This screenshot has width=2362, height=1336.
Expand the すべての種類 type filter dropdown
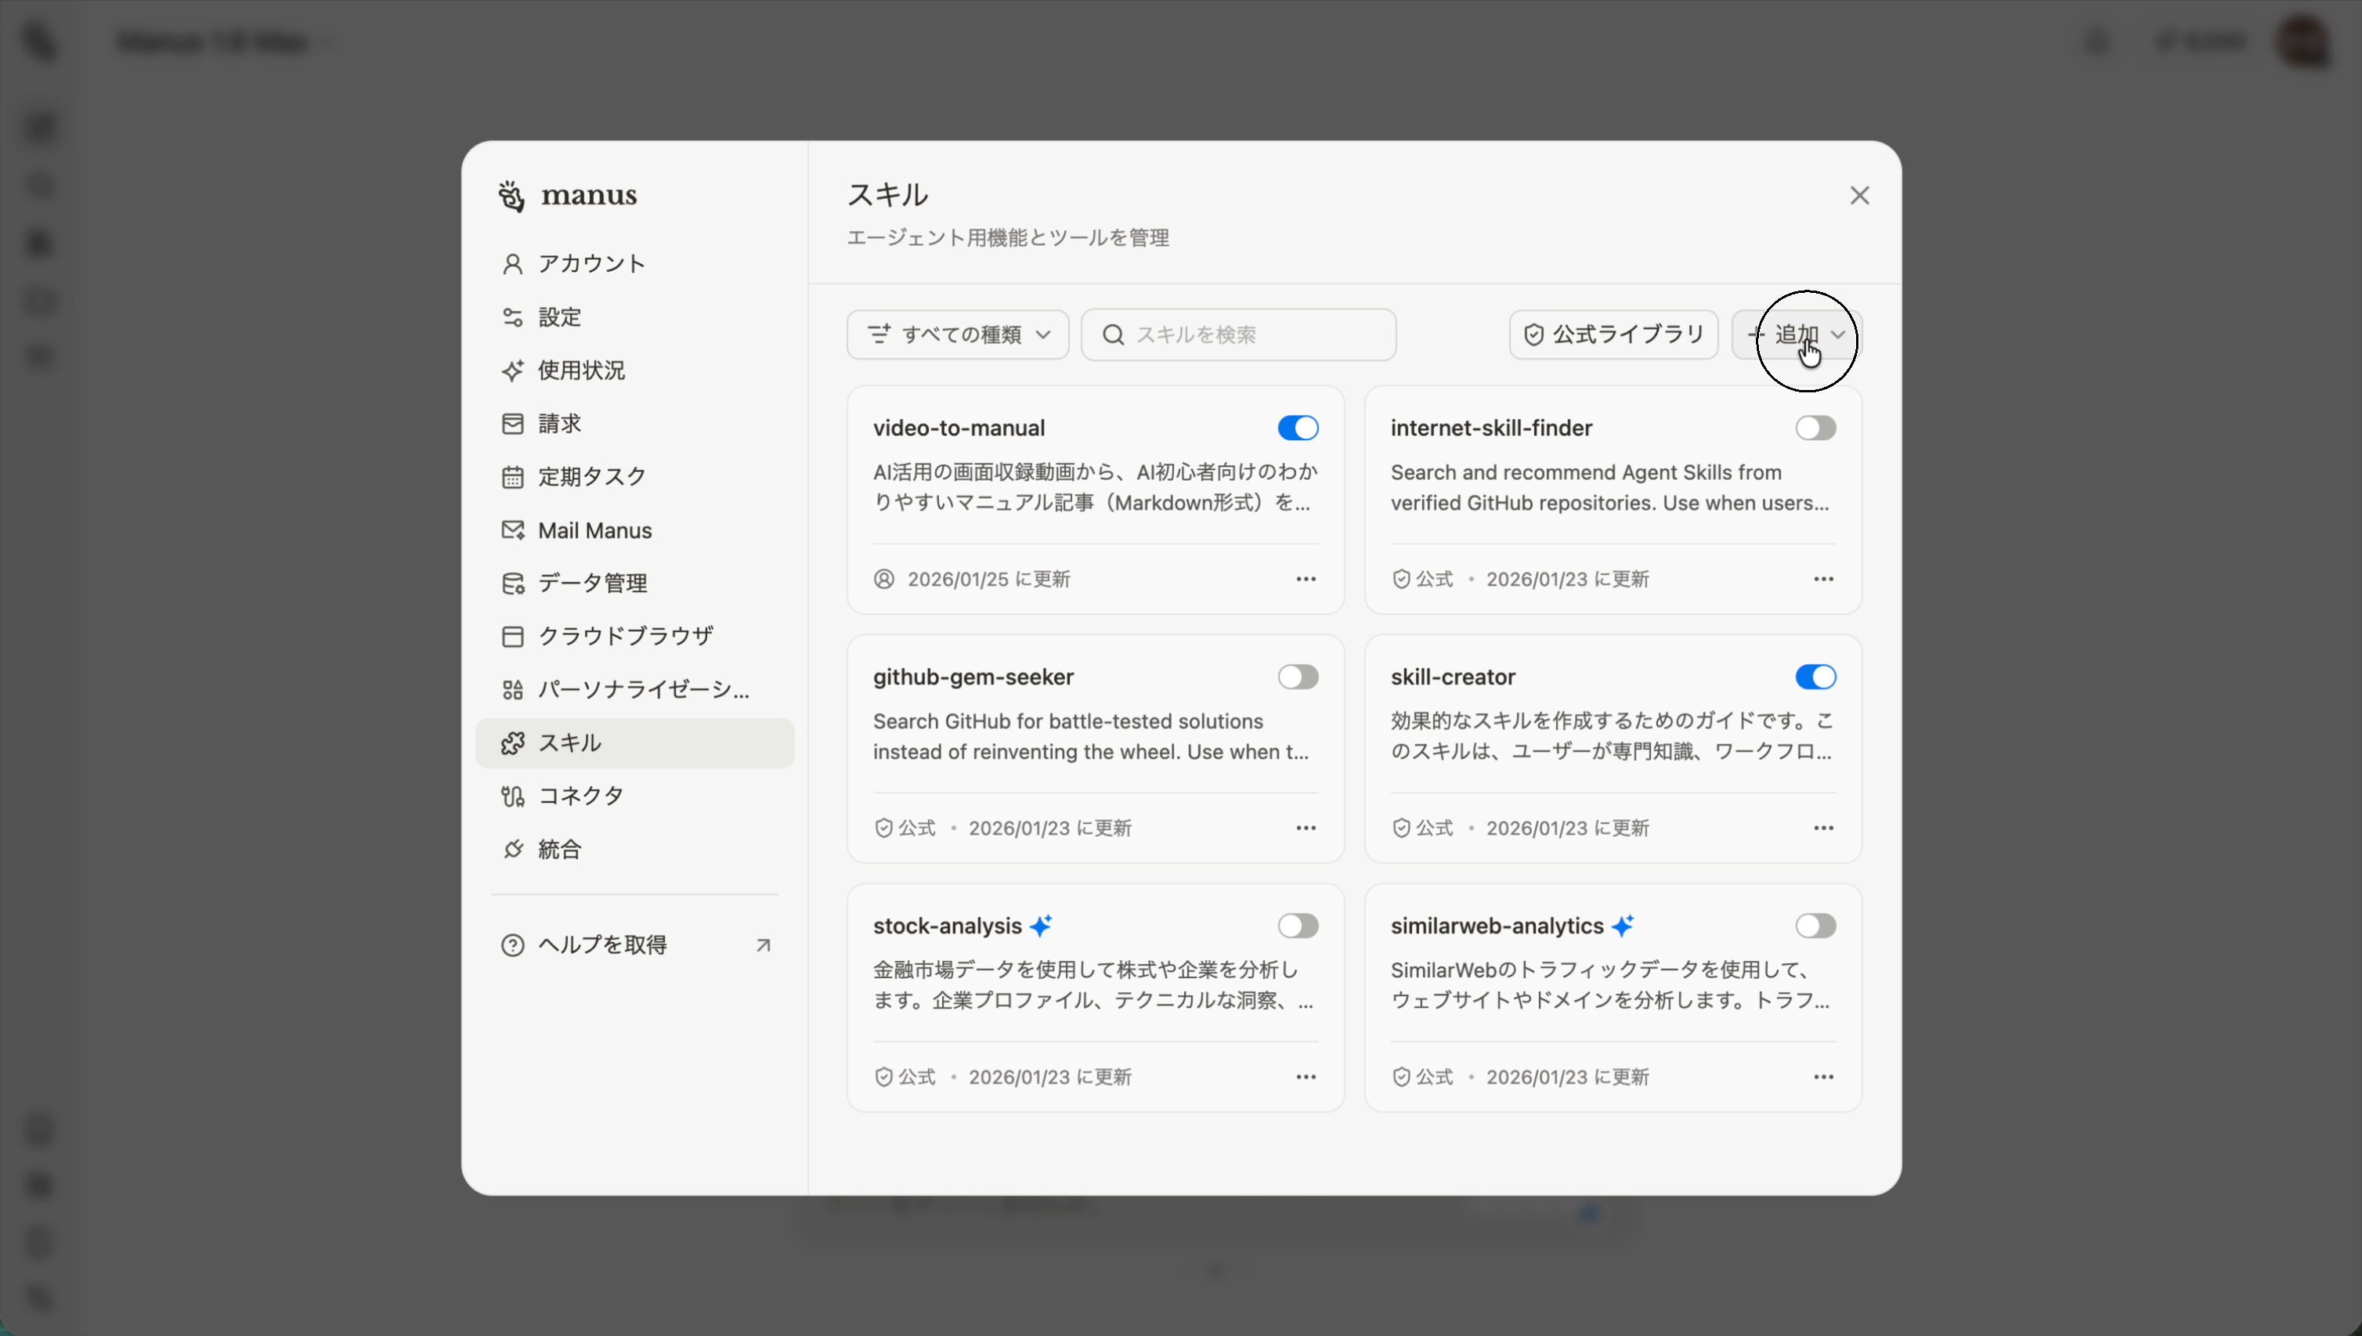(957, 334)
